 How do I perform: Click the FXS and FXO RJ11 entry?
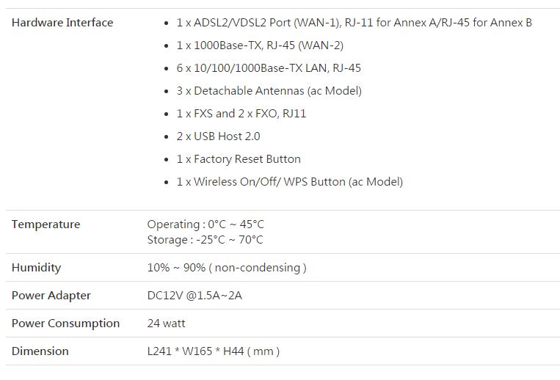click(241, 114)
